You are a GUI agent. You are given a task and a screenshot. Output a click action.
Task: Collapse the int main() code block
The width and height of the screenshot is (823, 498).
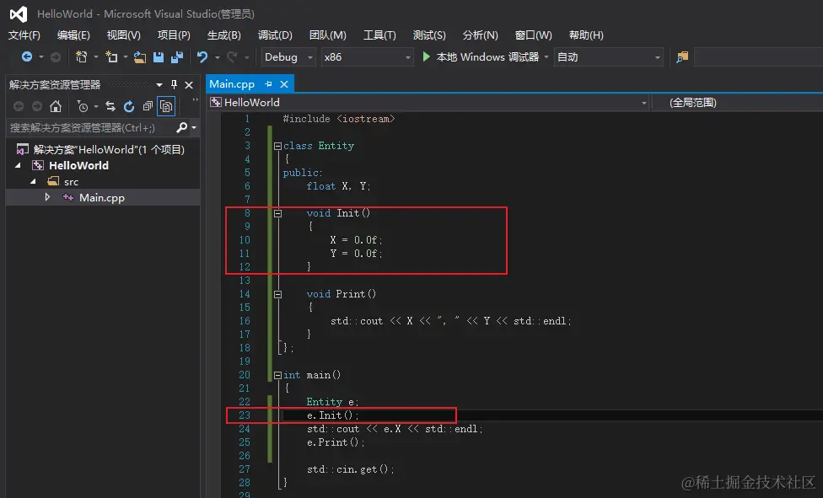click(x=277, y=375)
